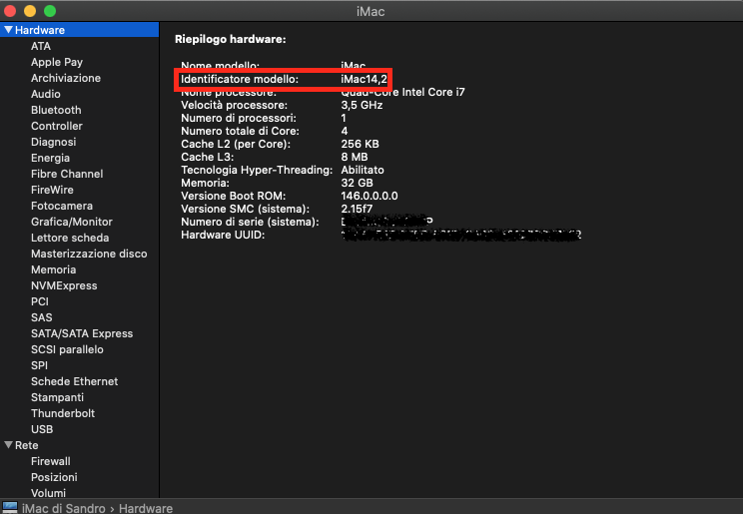
Task: Select the Rete category label
Action: click(x=27, y=446)
